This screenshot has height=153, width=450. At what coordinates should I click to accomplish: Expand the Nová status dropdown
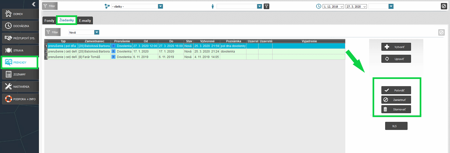coord(96,32)
